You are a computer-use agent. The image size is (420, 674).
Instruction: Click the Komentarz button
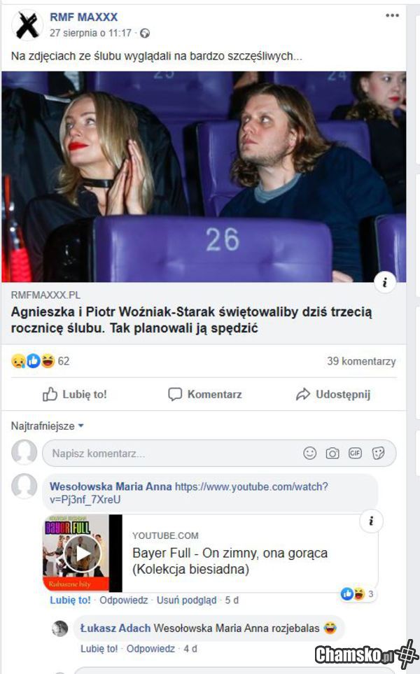205,394
